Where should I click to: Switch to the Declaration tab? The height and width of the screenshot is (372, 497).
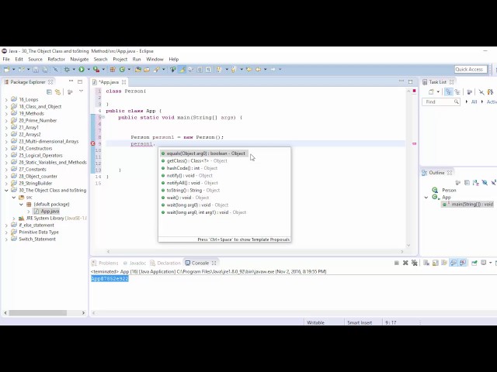click(x=165, y=263)
